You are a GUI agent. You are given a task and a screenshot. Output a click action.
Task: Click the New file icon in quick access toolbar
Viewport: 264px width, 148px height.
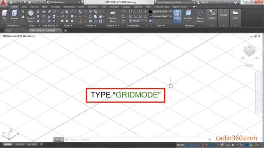click(x=11, y=2)
